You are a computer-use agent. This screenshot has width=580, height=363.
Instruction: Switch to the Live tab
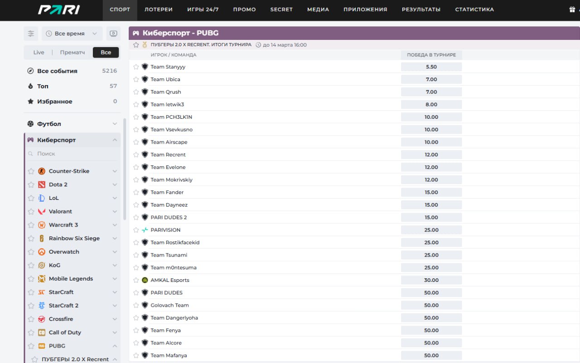pos(39,53)
